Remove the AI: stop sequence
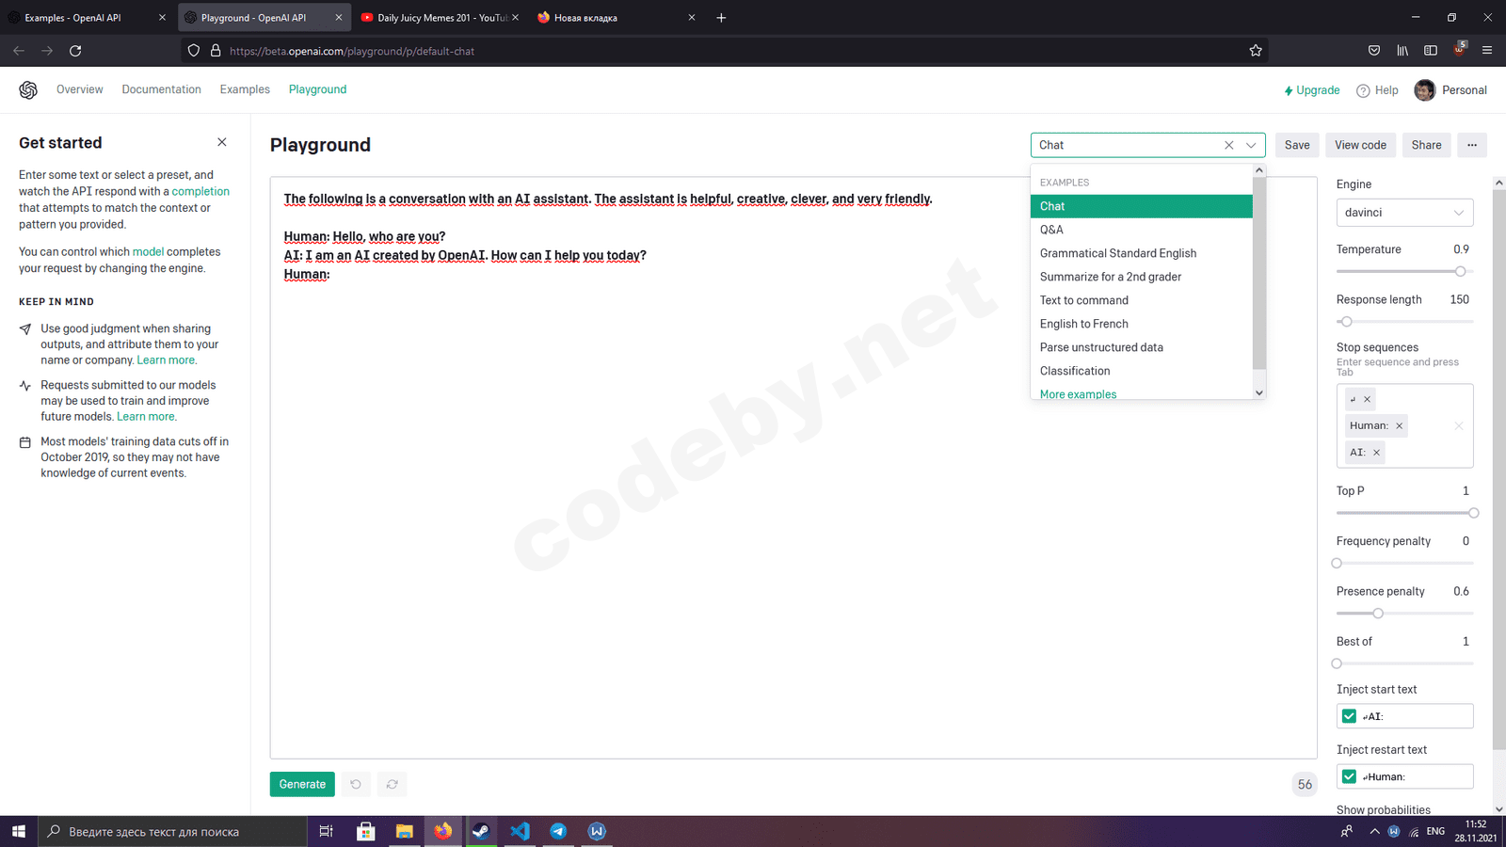Viewport: 1506px width, 847px height. click(1377, 452)
